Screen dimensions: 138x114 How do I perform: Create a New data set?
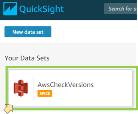click(28, 32)
